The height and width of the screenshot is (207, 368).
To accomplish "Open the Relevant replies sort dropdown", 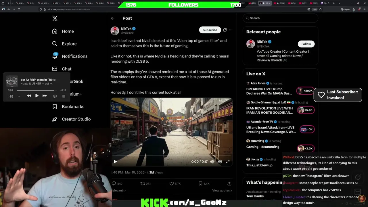I will 118,190.
